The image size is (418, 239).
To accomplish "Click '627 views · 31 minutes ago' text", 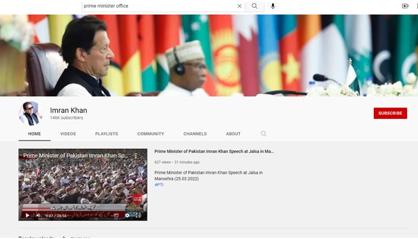I will pyautogui.click(x=177, y=162).
